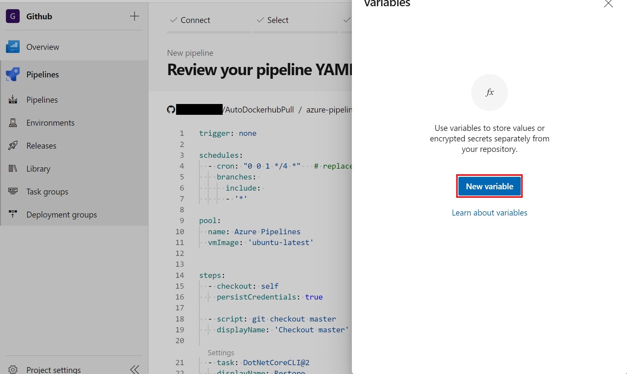
Task: Open Overview in the sidebar
Action: click(43, 47)
